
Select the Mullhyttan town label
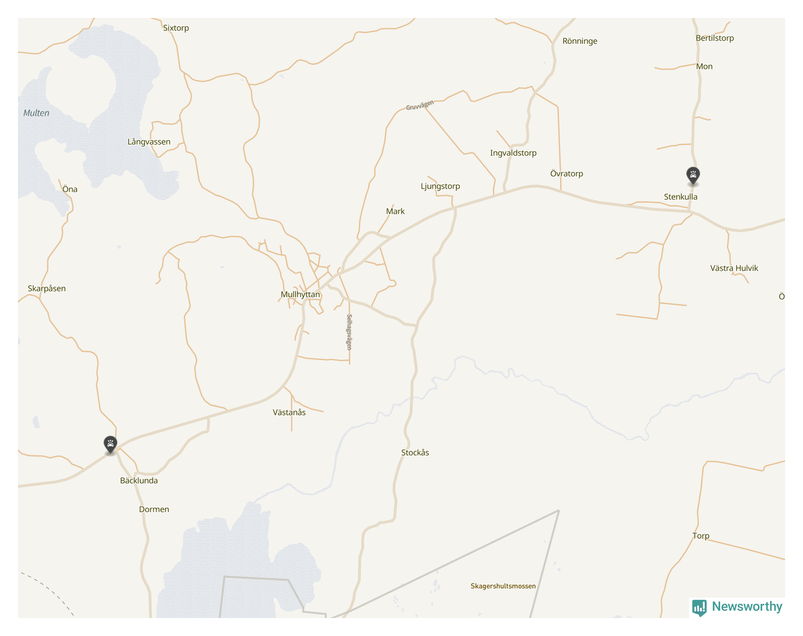coord(300,294)
